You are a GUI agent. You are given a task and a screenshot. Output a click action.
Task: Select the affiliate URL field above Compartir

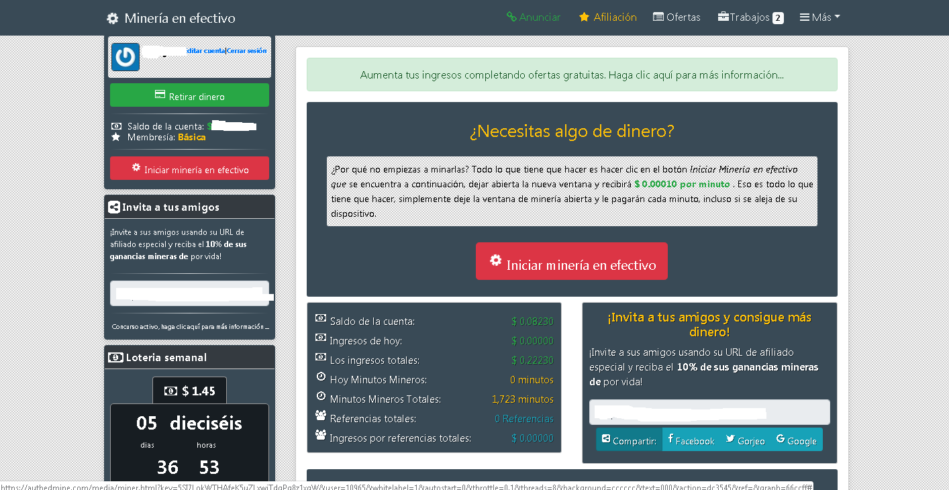(709, 412)
